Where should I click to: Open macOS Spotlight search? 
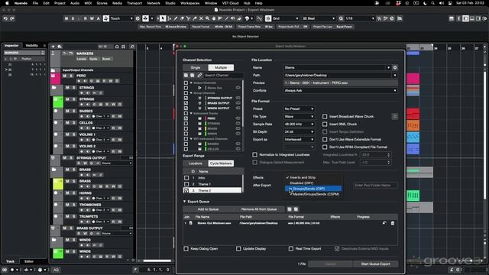pyautogui.click(x=433, y=3)
